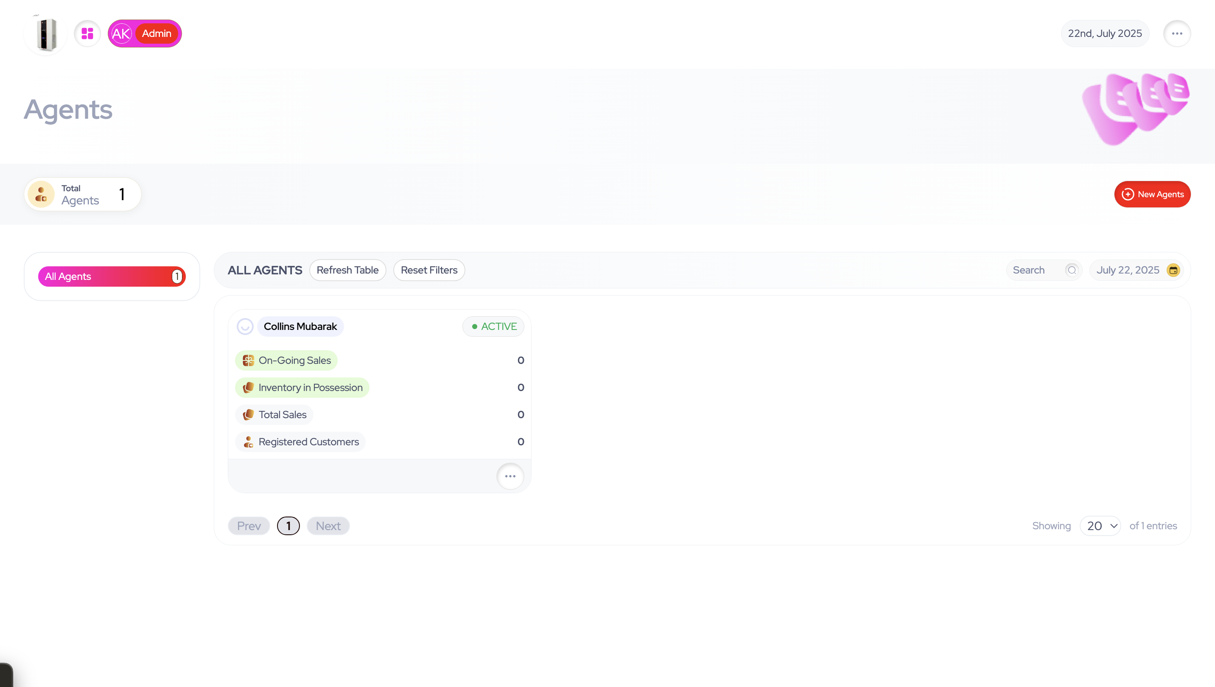The width and height of the screenshot is (1215, 687).
Task: Click the New Agents button
Action: coord(1152,194)
